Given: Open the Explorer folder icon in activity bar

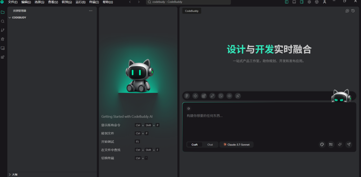Looking at the screenshot, I should pyautogui.click(x=3, y=12).
